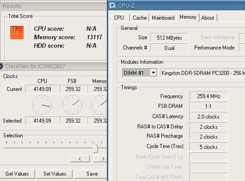The height and width of the screenshot is (181, 245).
Task: Click the CAS# Latency value 2.0 clocks
Action: point(208,117)
